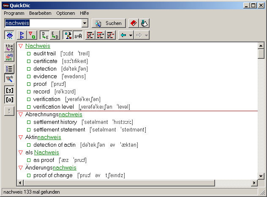Select English to German direction icon
267x197 pixels.
pyautogui.click(x=55, y=35)
